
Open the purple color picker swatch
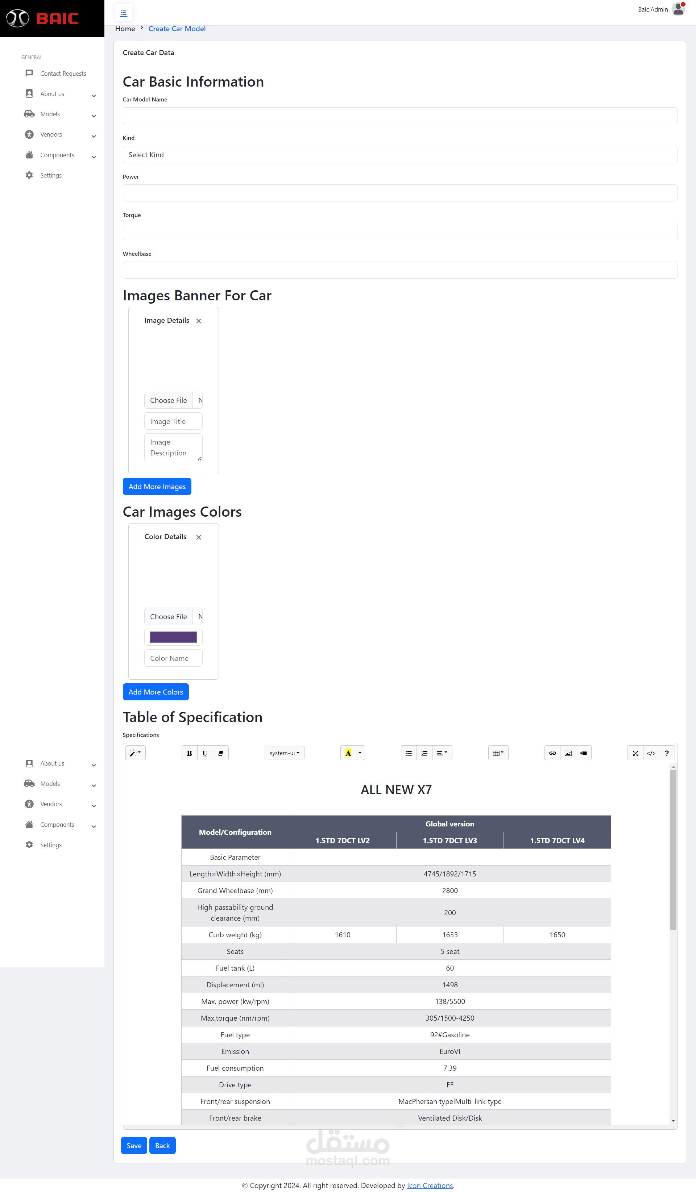[x=173, y=637]
